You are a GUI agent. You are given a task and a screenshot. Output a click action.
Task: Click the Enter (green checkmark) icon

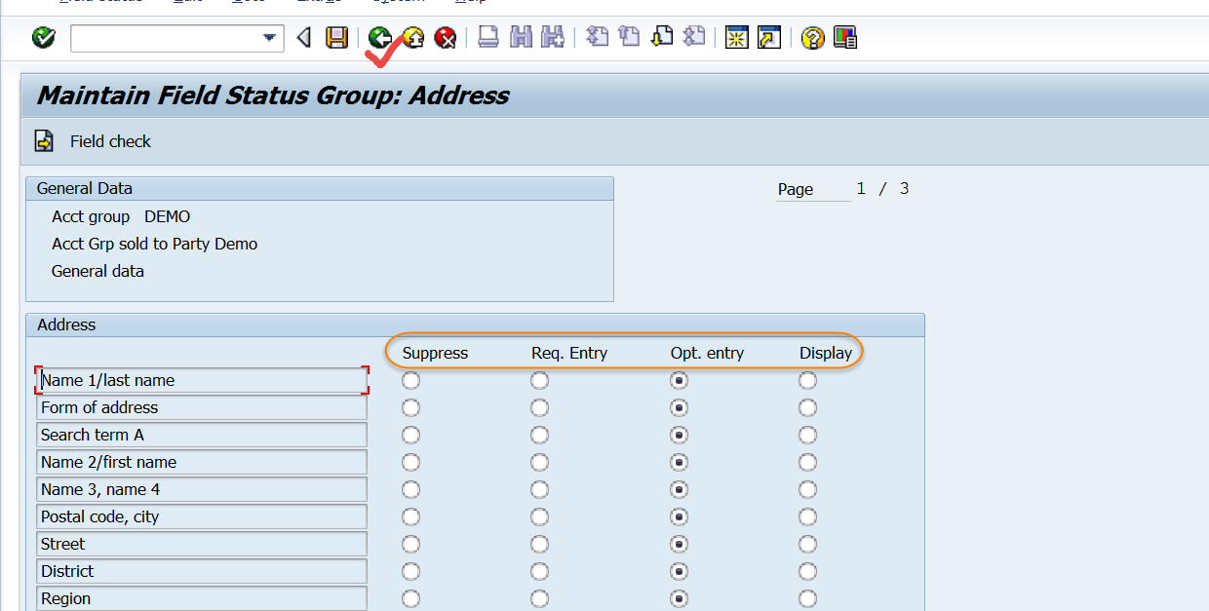tap(43, 37)
